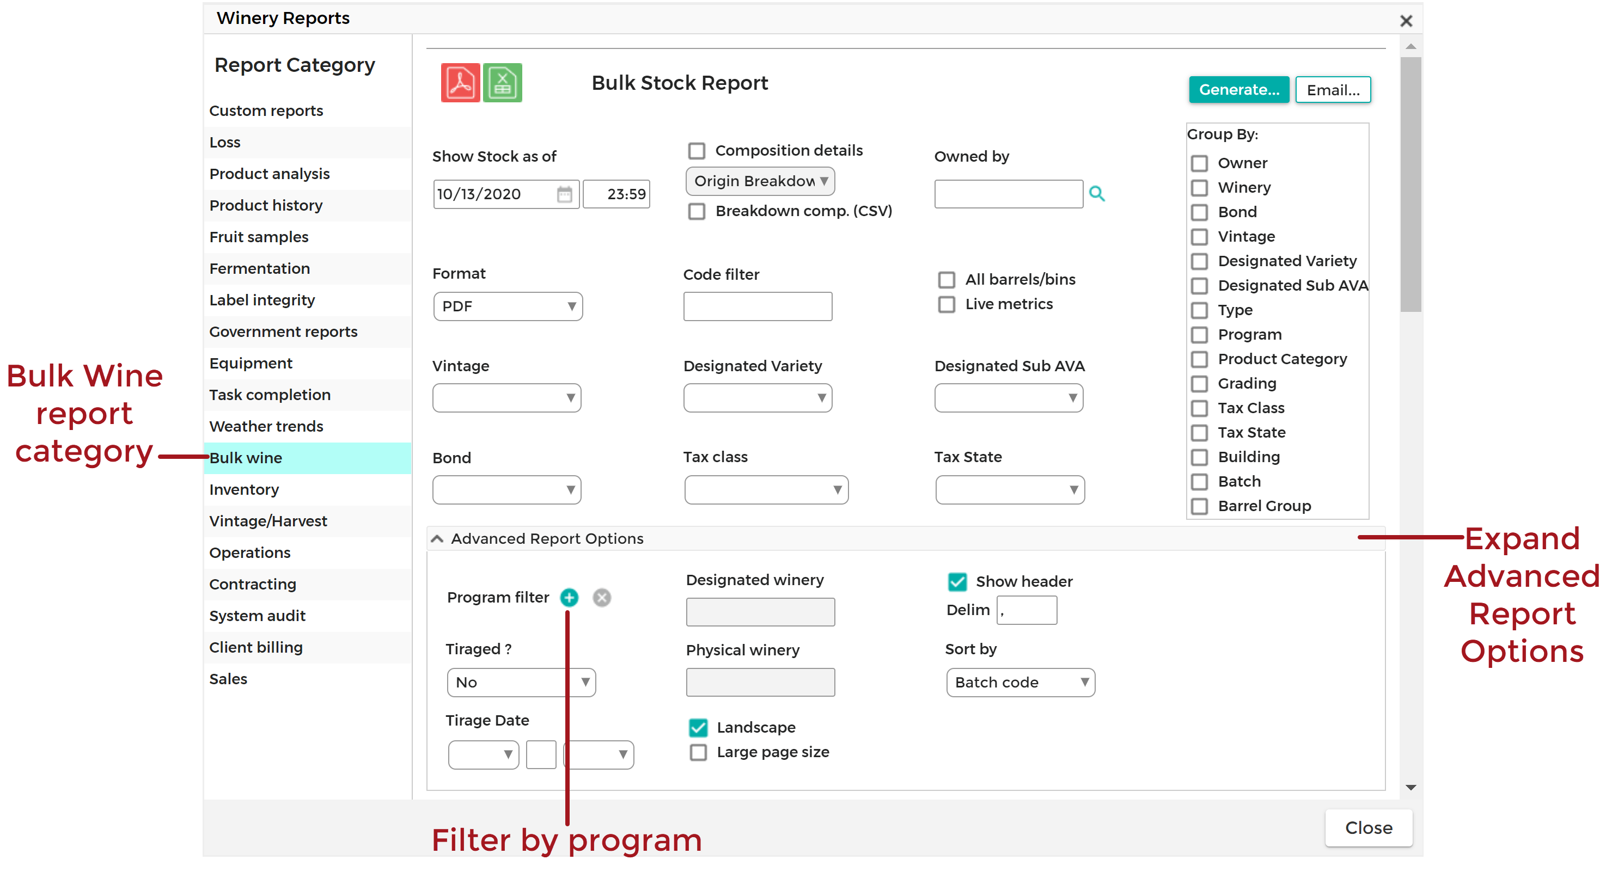Select Product analysis category
This screenshot has height=872, width=1612.
pyautogui.click(x=307, y=174)
